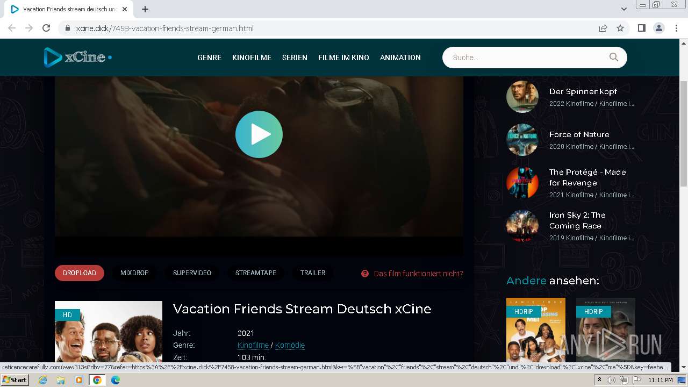Launch Internet Explorer from taskbar
The width and height of the screenshot is (688, 387).
click(x=43, y=380)
